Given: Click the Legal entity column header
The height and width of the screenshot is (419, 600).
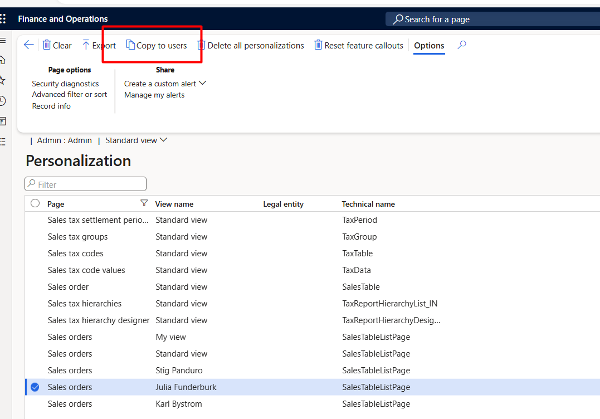Looking at the screenshot, I should (283, 204).
